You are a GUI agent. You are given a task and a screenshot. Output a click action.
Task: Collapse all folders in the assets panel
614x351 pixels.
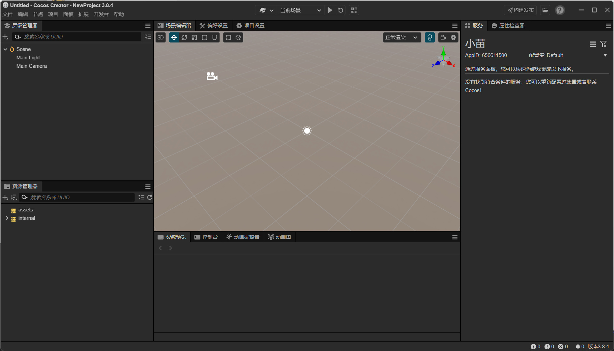click(x=141, y=197)
